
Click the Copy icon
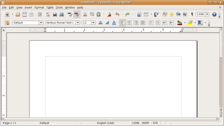click(92, 14)
